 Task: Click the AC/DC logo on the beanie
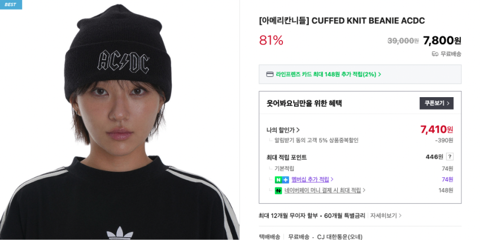tap(123, 62)
